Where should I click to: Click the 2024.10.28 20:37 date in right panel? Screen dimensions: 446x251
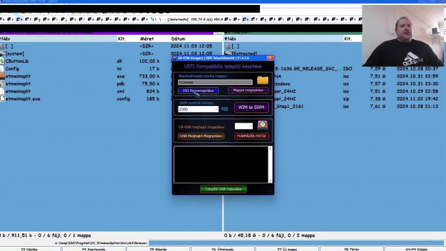[x=417, y=68]
